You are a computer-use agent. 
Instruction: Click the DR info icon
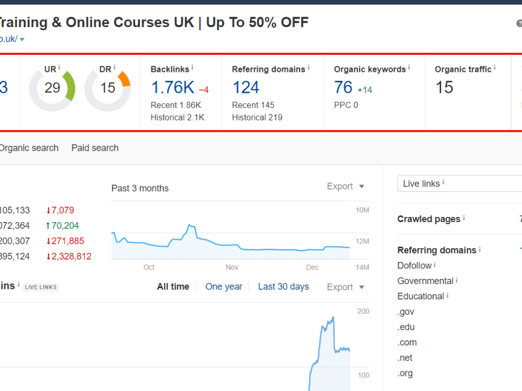[x=114, y=67]
